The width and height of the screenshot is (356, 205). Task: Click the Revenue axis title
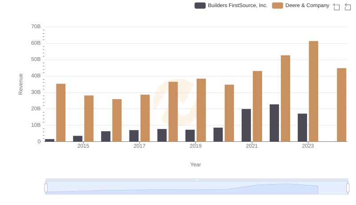[x=20, y=84]
